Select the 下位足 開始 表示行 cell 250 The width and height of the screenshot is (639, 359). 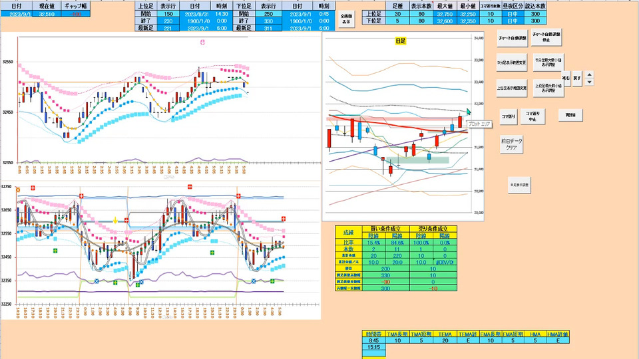268,14
